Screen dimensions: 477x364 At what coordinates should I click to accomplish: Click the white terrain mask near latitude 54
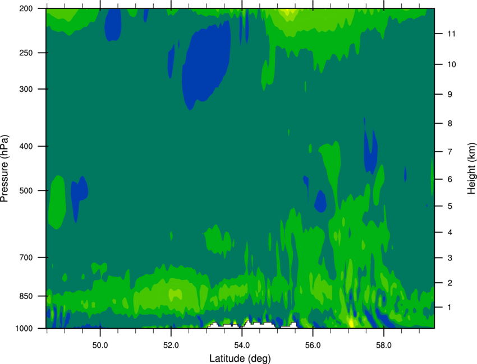pyautogui.click(x=242, y=325)
